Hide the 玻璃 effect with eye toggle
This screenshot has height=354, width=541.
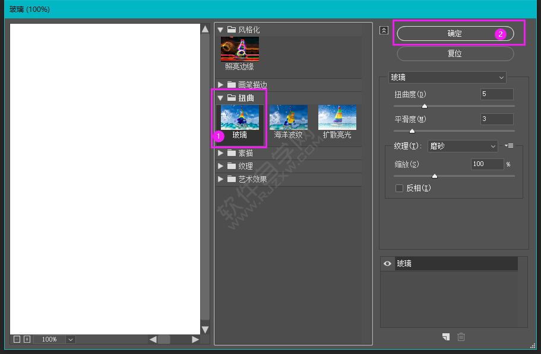click(387, 263)
